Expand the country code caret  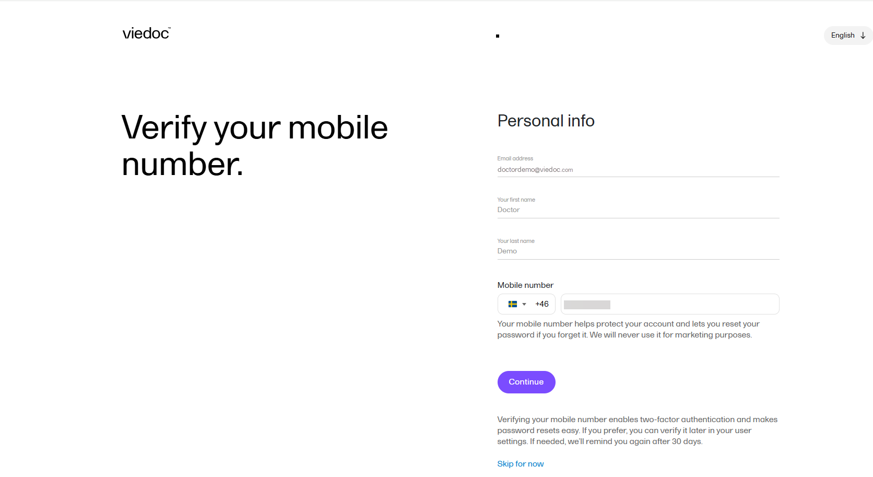coord(524,304)
